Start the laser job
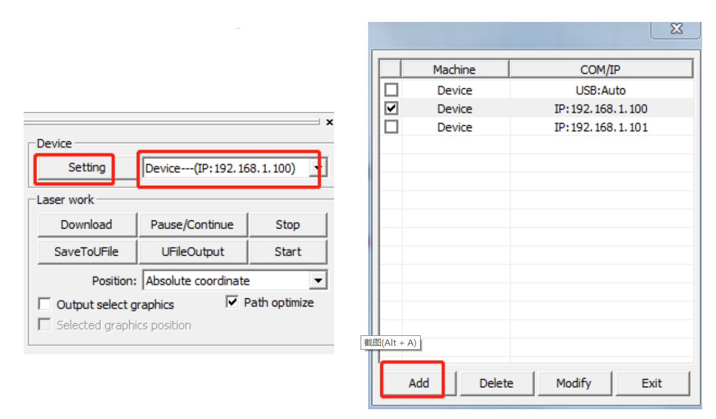Viewport: 716px width, 419px height. click(x=287, y=252)
